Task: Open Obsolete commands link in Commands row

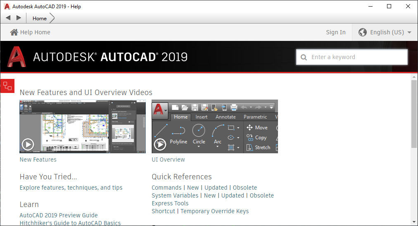Action: [245, 188]
